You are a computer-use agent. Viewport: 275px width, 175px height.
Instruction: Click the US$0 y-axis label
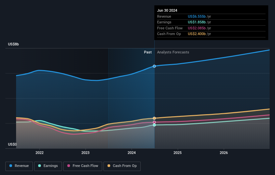click(x=12, y=144)
